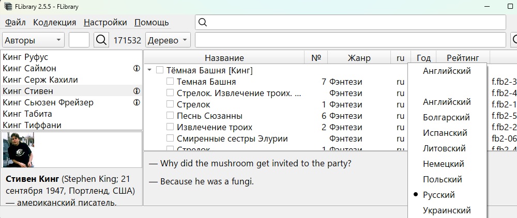Click the Stephen King author photo
Image resolution: width=517 pixels, height=218 pixels.
point(19,150)
